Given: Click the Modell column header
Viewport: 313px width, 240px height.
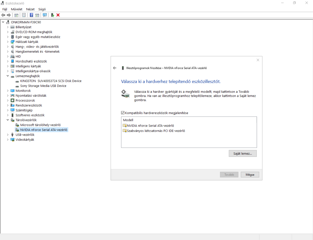Looking at the screenshot, I should click(x=128, y=120).
